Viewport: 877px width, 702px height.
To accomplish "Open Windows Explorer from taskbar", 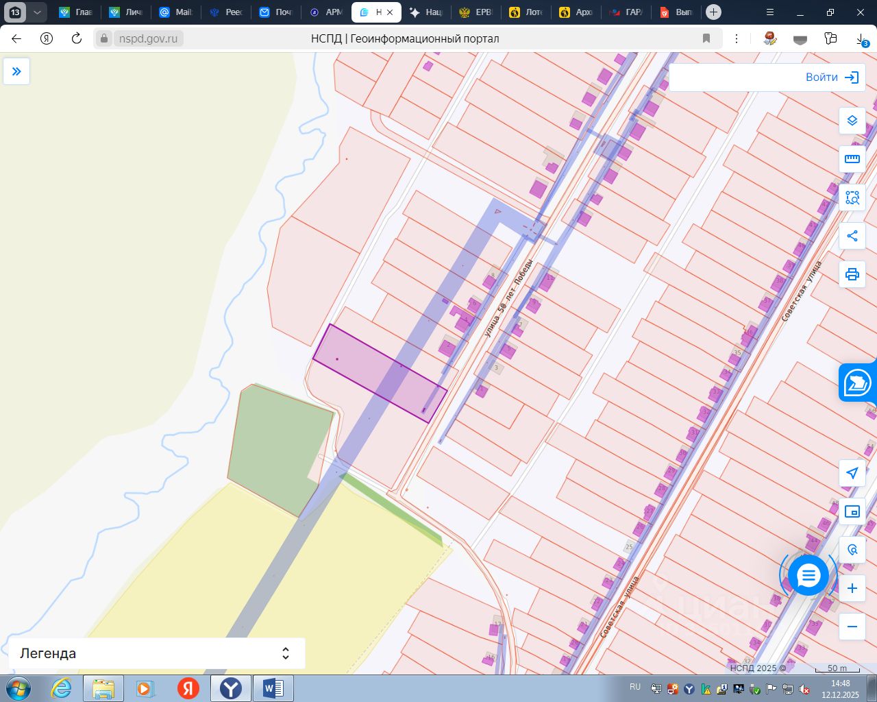I will pos(103,688).
